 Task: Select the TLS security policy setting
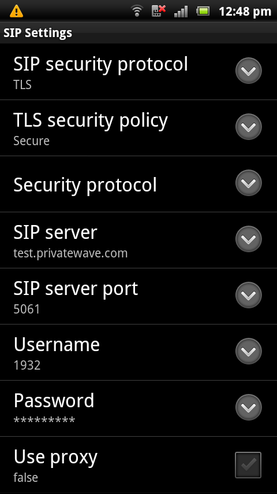pos(138,128)
